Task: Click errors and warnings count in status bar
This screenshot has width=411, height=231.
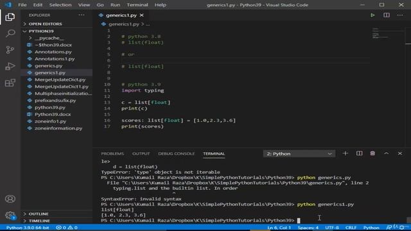Action: point(67,228)
